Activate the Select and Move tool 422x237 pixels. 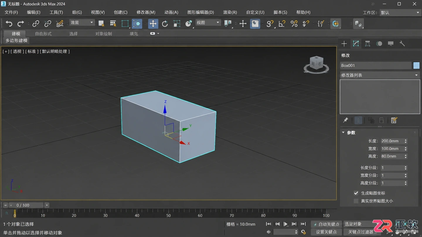(153, 24)
